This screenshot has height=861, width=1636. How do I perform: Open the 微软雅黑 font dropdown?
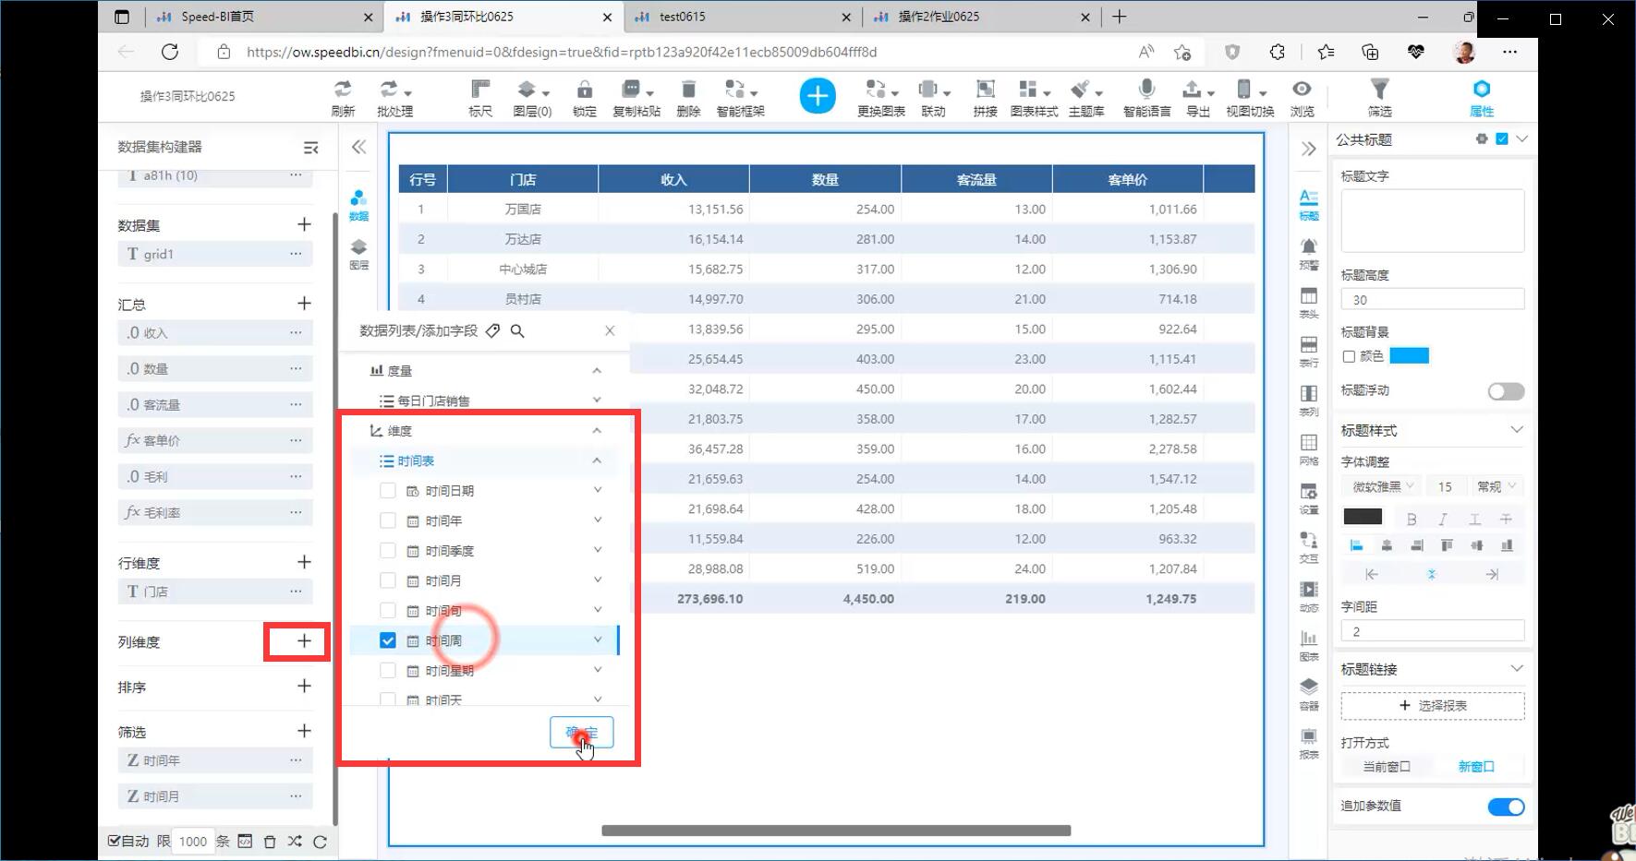click(x=1383, y=486)
